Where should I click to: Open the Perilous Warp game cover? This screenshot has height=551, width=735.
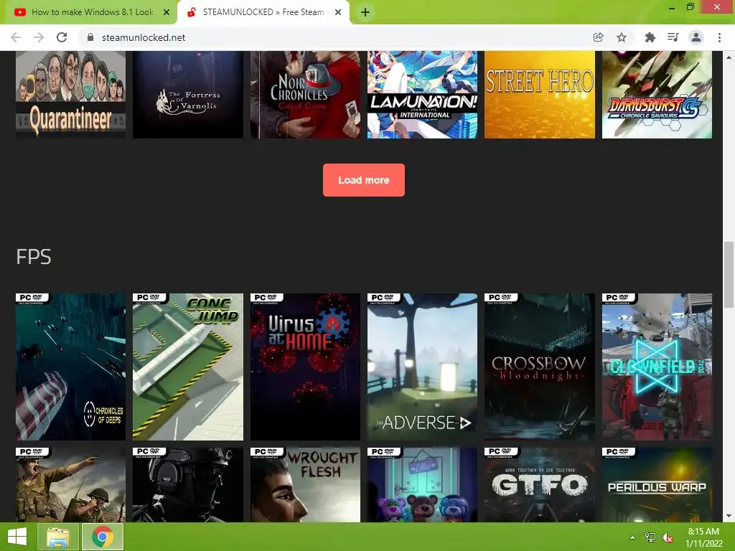(x=657, y=484)
